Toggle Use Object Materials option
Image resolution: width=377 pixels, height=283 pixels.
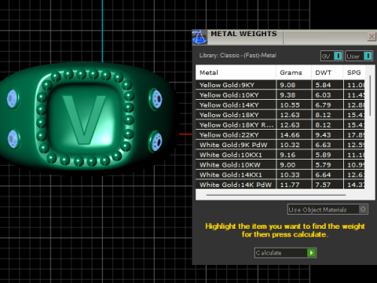363,209
